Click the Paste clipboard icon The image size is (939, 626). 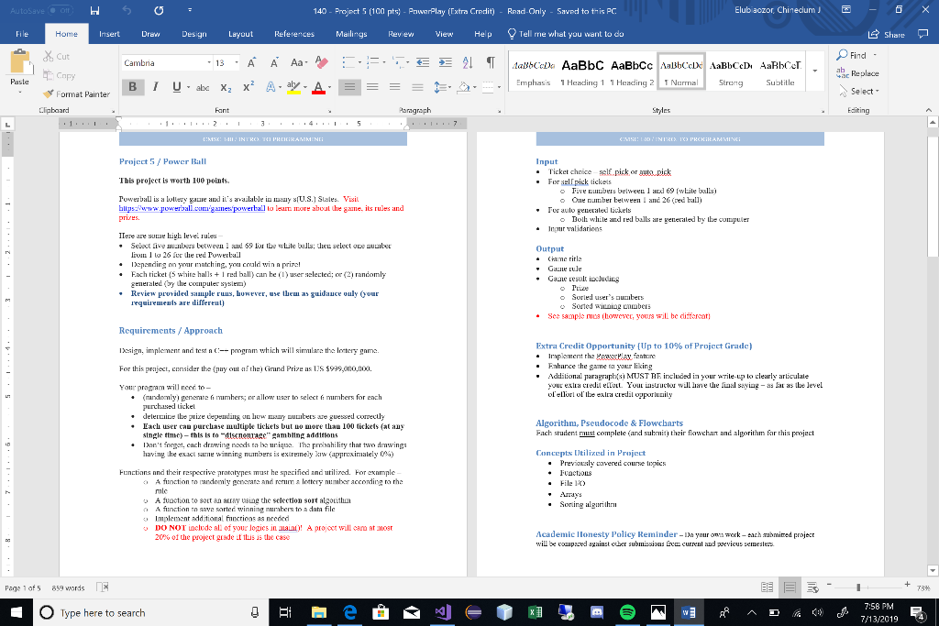coord(20,61)
